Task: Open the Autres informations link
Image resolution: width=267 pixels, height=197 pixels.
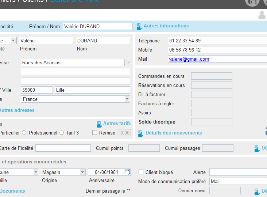Action: click(166, 26)
